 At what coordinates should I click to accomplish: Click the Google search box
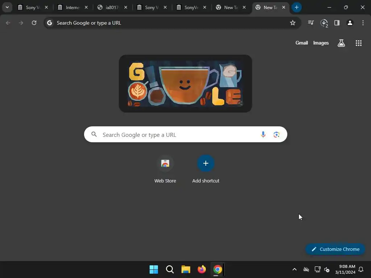[x=185, y=135]
